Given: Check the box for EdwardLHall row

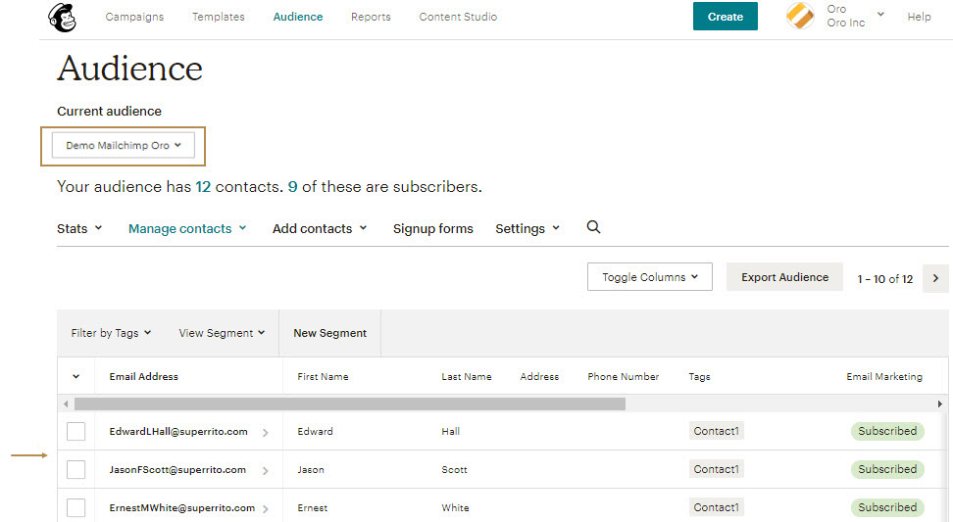Looking at the screenshot, I should tap(76, 432).
